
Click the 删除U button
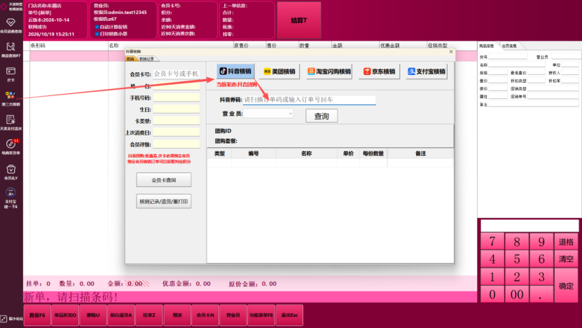pos(93,315)
